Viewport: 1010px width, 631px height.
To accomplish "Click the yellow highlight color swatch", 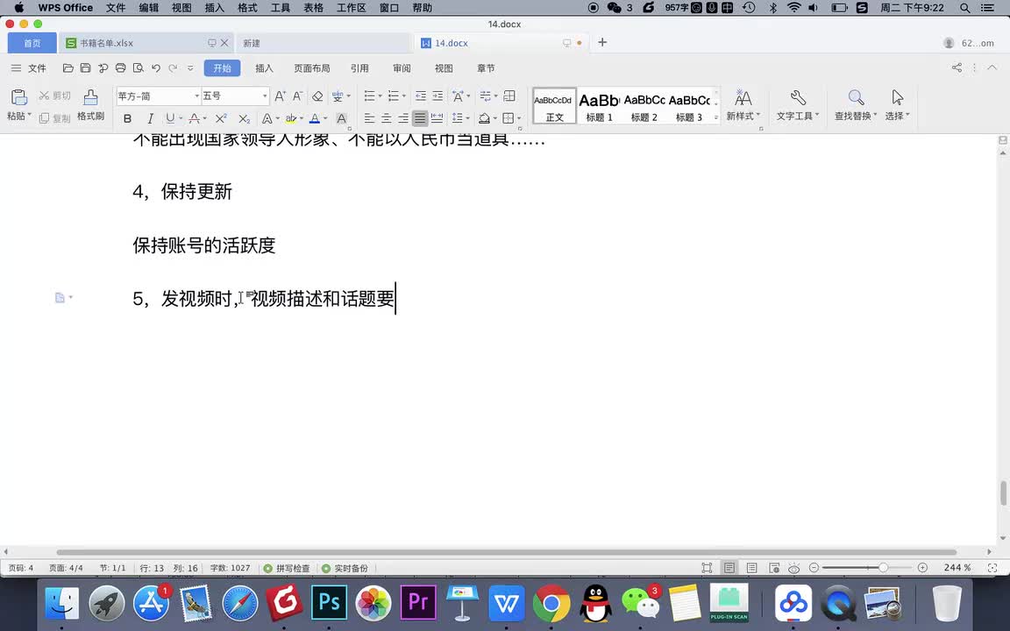I will (x=291, y=118).
